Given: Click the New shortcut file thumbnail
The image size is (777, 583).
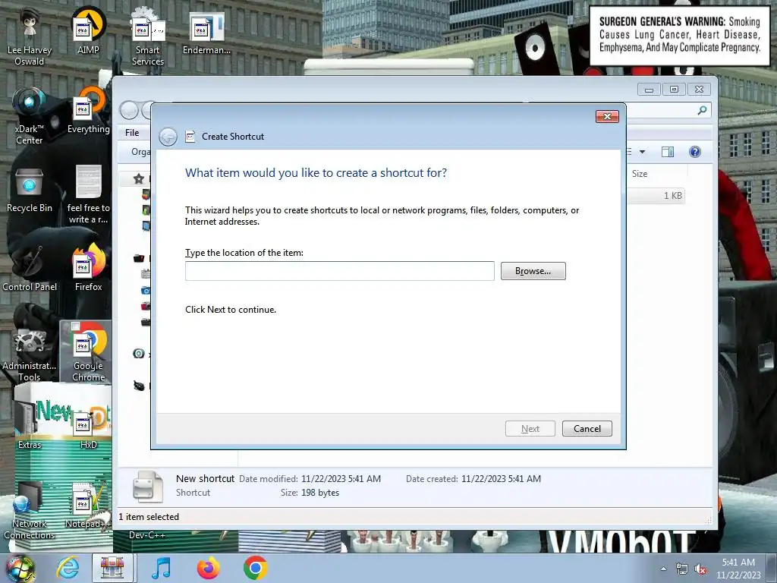Looking at the screenshot, I should (x=148, y=486).
